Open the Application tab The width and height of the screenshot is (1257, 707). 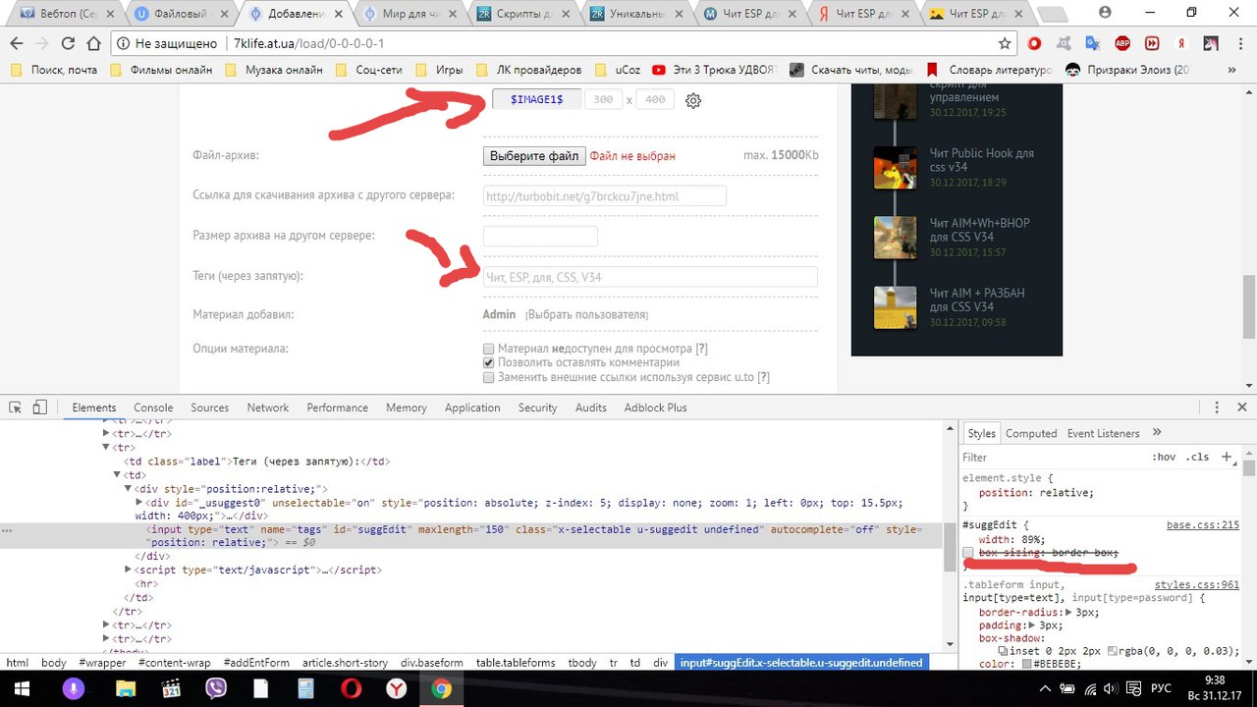(472, 408)
